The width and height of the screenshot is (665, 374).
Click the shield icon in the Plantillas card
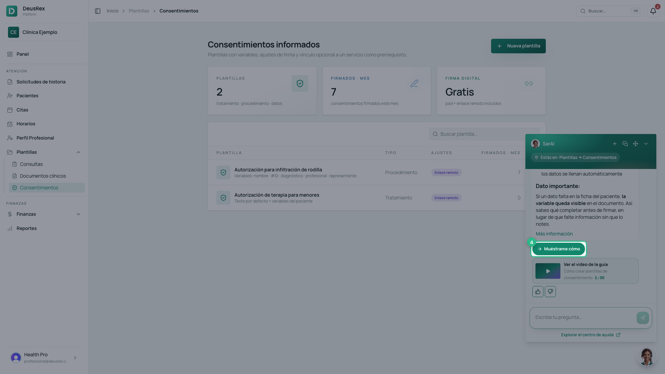pyautogui.click(x=300, y=83)
